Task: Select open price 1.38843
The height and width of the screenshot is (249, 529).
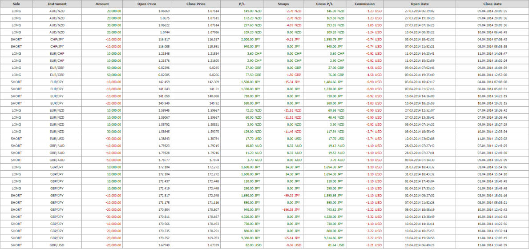Action: click(x=164, y=138)
